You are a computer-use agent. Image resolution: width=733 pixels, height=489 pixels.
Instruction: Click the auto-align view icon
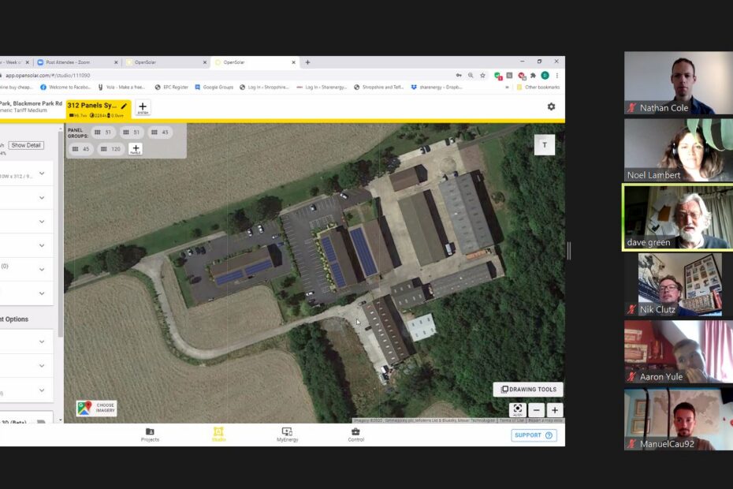click(x=517, y=410)
